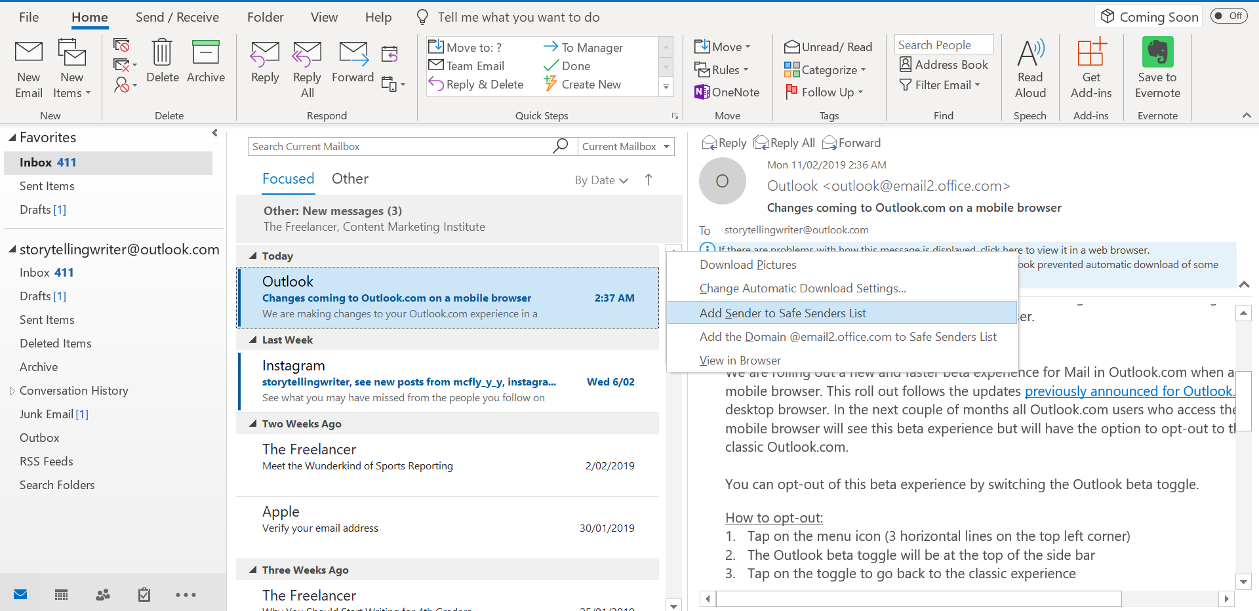Collapse the storytellingwriter@outlook.com account tree

coord(12,250)
